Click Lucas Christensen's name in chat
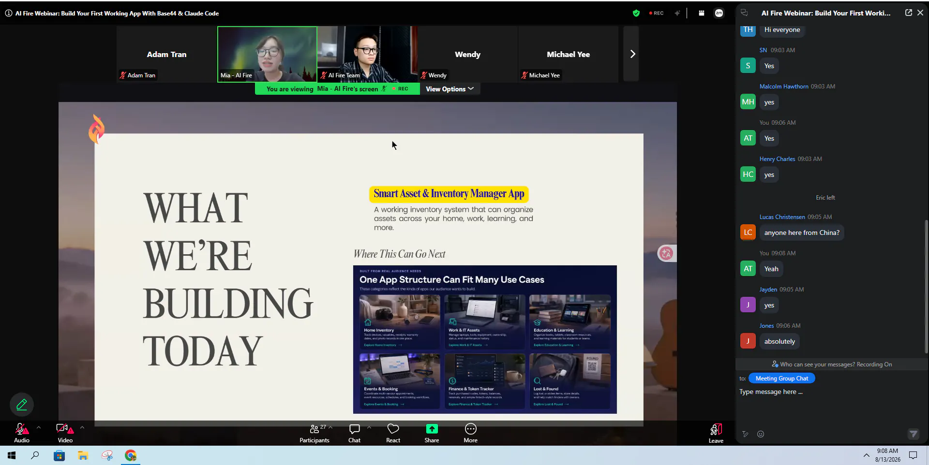 [x=782, y=217]
